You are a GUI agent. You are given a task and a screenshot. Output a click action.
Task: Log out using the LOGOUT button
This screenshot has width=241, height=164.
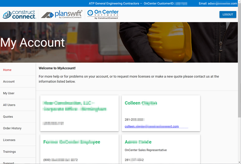228,14
